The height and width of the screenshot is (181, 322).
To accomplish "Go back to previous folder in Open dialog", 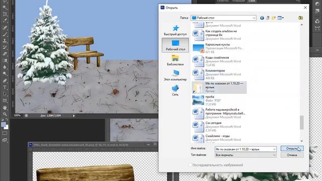I will (262, 18).
